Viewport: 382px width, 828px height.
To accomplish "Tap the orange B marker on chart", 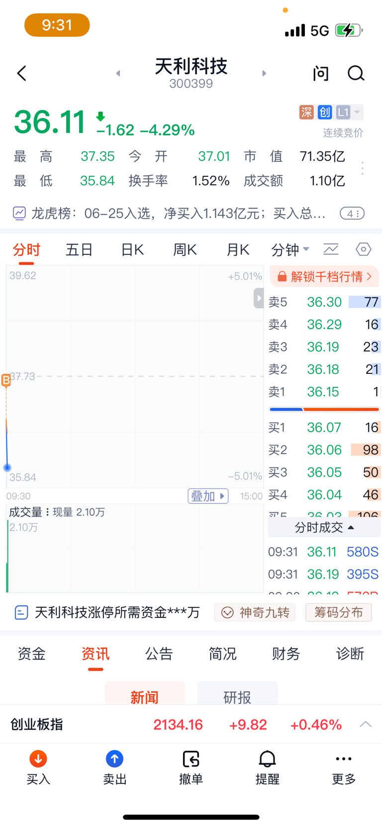I will pos(6,380).
